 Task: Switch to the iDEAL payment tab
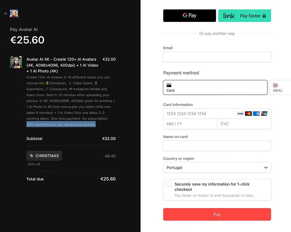click(280, 87)
